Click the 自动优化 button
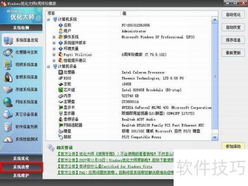This screenshot has height=186, width=248. (233, 15)
